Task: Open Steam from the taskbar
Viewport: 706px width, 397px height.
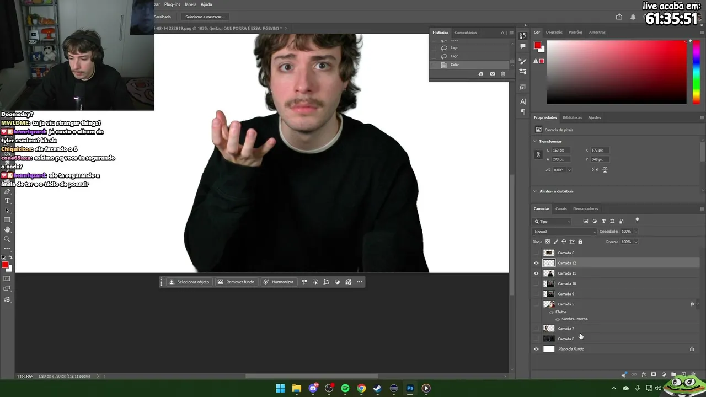Action: click(x=377, y=388)
